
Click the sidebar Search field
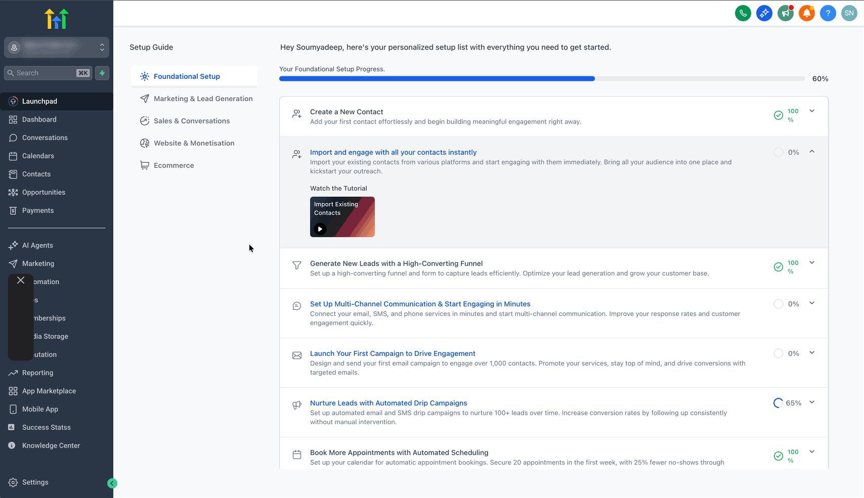[49, 73]
